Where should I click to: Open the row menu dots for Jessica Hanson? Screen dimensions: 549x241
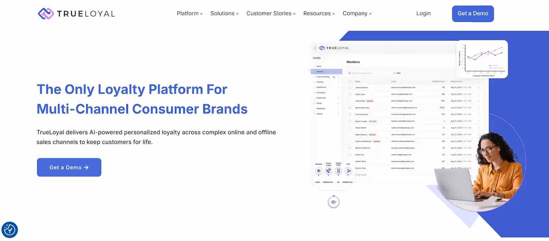pos(479,88)
